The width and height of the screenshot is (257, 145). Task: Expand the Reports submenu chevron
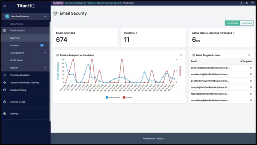tap(45, 68)
